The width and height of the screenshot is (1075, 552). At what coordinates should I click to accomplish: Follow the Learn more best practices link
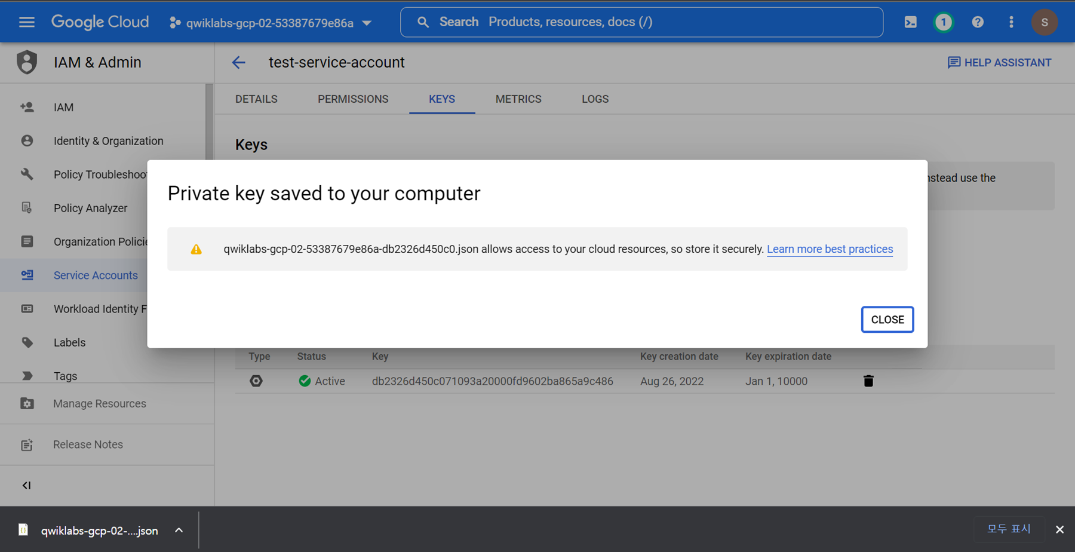pos(830,249)
